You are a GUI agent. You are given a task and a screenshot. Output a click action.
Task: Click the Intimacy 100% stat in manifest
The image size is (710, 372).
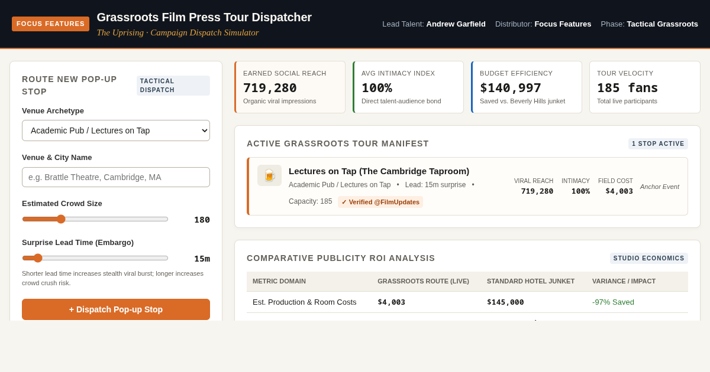click(x=576, y=187)
